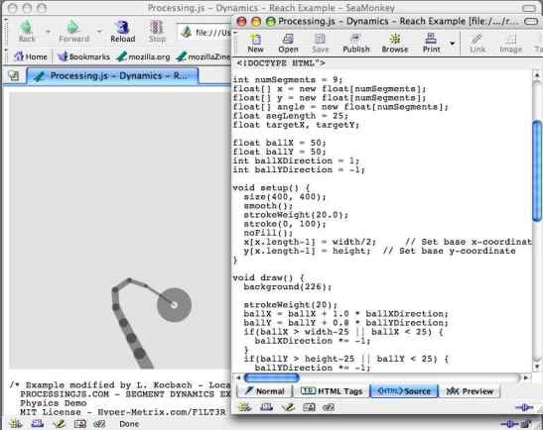The height and width of the screenshot is (430, 543).
Task: Click the Composer window toolbar toggle pill
Action: pyautogui.click(x=531, y=22)
